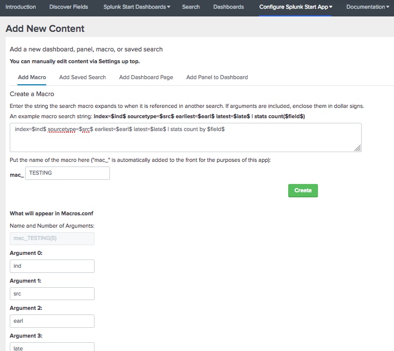Click the macro name field containing TESTING
This screenshot has height=351, width=394.
point(67,173)
